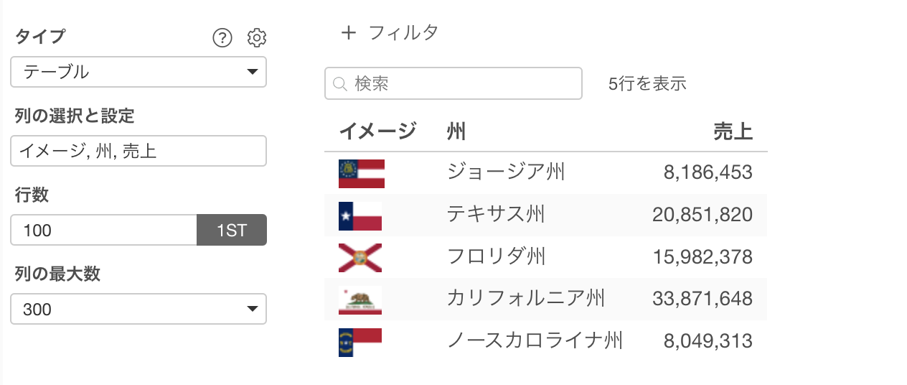907x385 pixels.
Task: Open the help question mark icon
Action: coord(222,37)
